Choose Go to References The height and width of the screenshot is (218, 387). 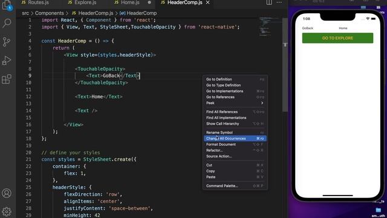tap(235, 97)
